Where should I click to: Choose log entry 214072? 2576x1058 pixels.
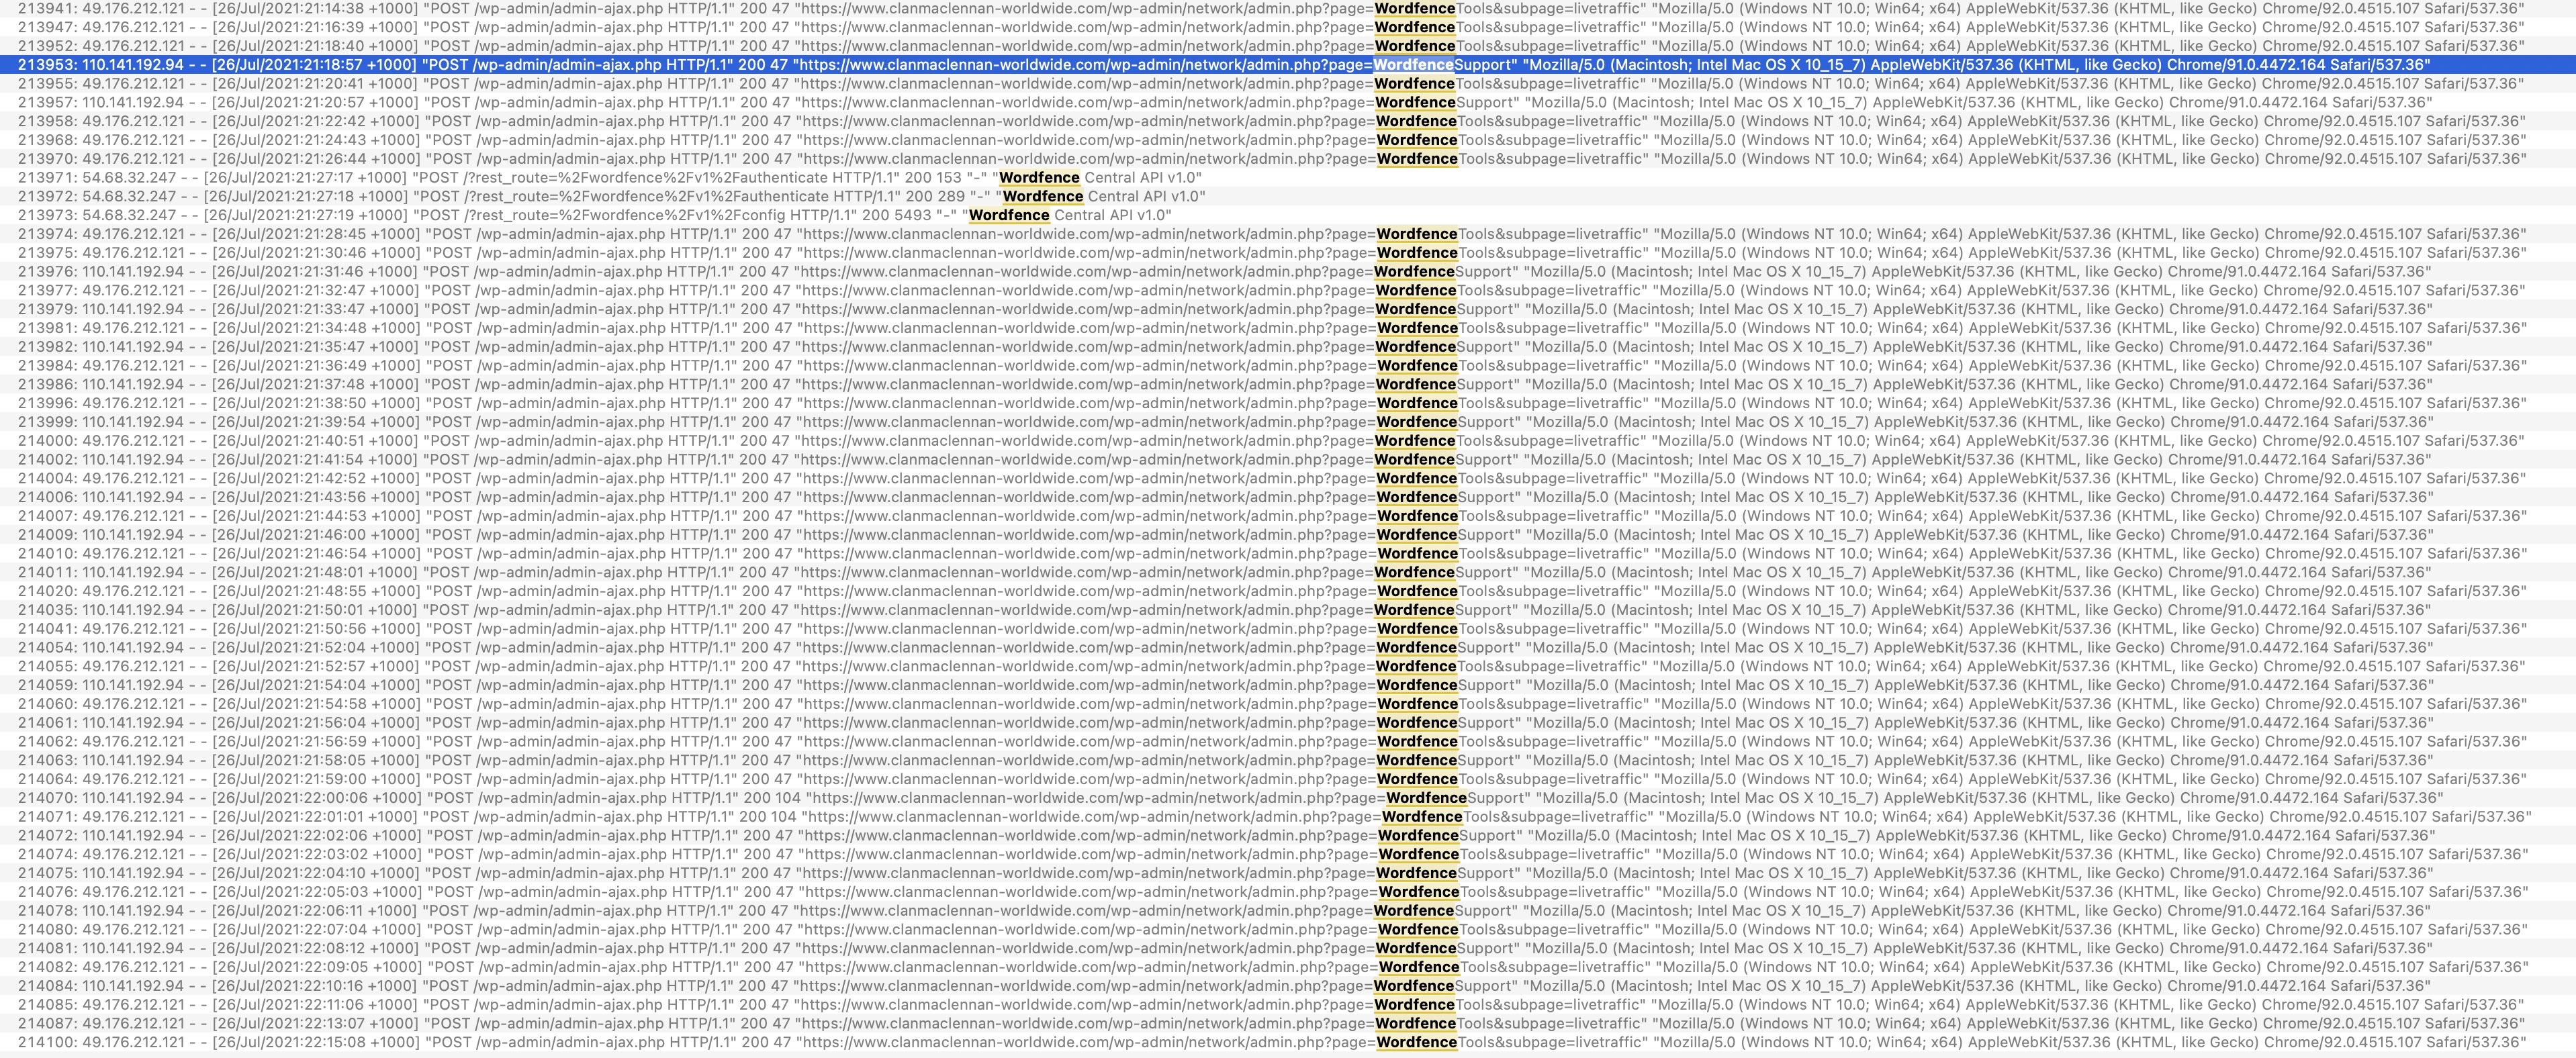pyautogui.click(x=1288, y=835)
